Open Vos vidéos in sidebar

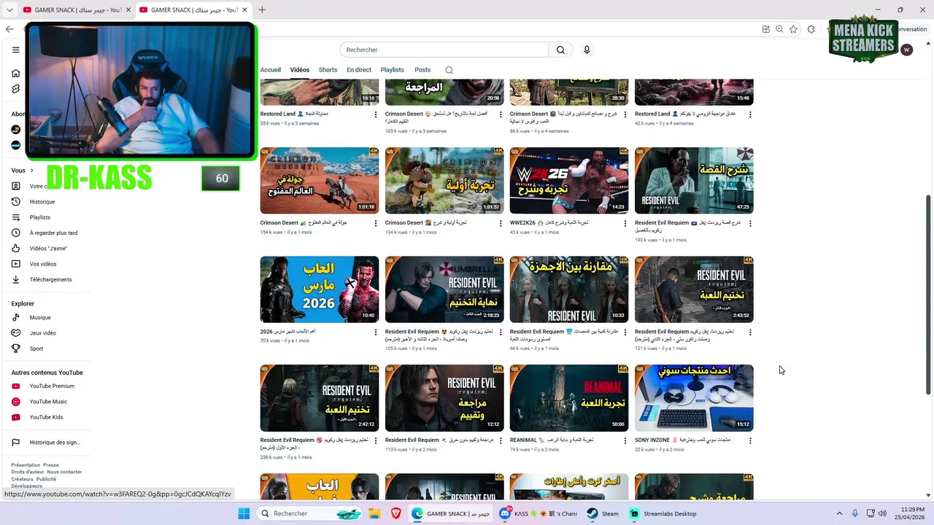43,264
